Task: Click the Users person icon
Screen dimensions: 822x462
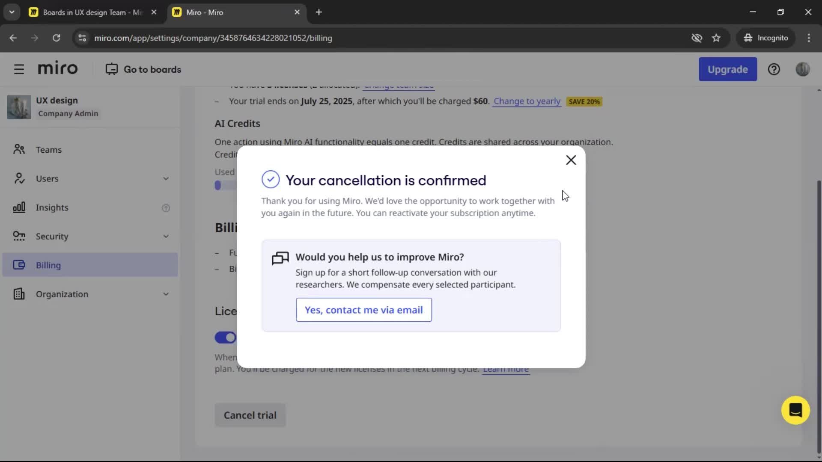Action: [x=19, y=178]
